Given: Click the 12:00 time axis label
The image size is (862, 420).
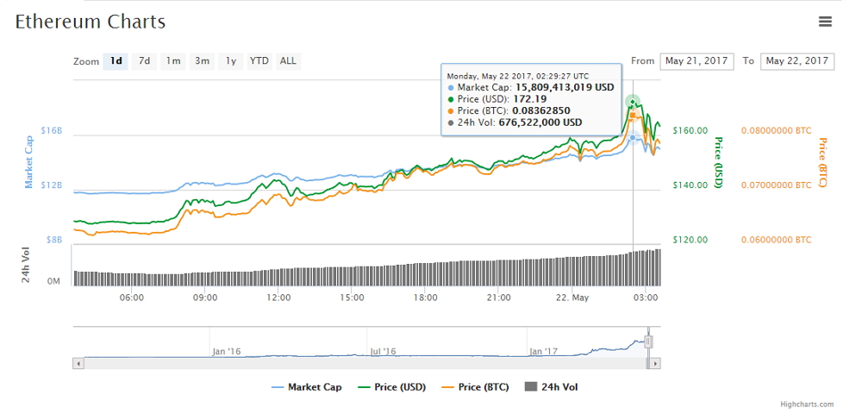Looking at the screenshot, I should (x=278, y=298).
